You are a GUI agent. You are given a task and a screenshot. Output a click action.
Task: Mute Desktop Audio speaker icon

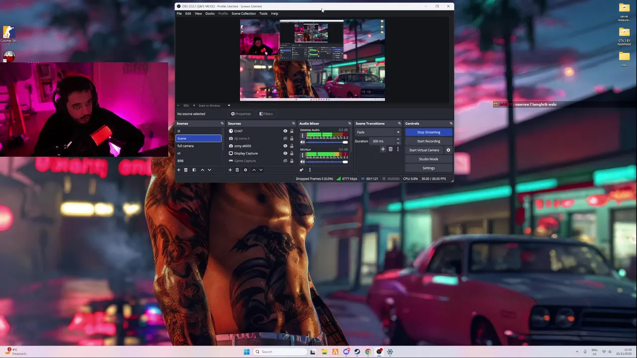coord(302,142)
